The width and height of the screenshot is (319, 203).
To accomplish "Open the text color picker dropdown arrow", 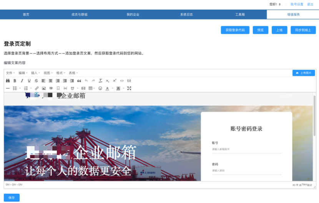I will point(112,88).
